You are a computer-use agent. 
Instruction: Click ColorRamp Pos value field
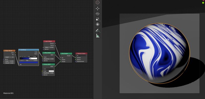coord(31,61)
